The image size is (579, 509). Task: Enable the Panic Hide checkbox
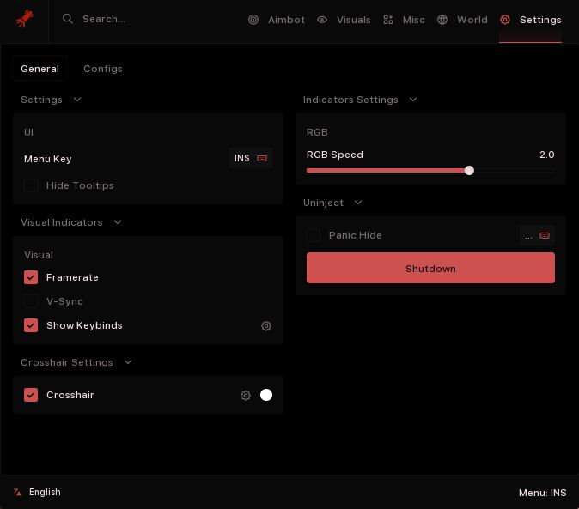314,235
